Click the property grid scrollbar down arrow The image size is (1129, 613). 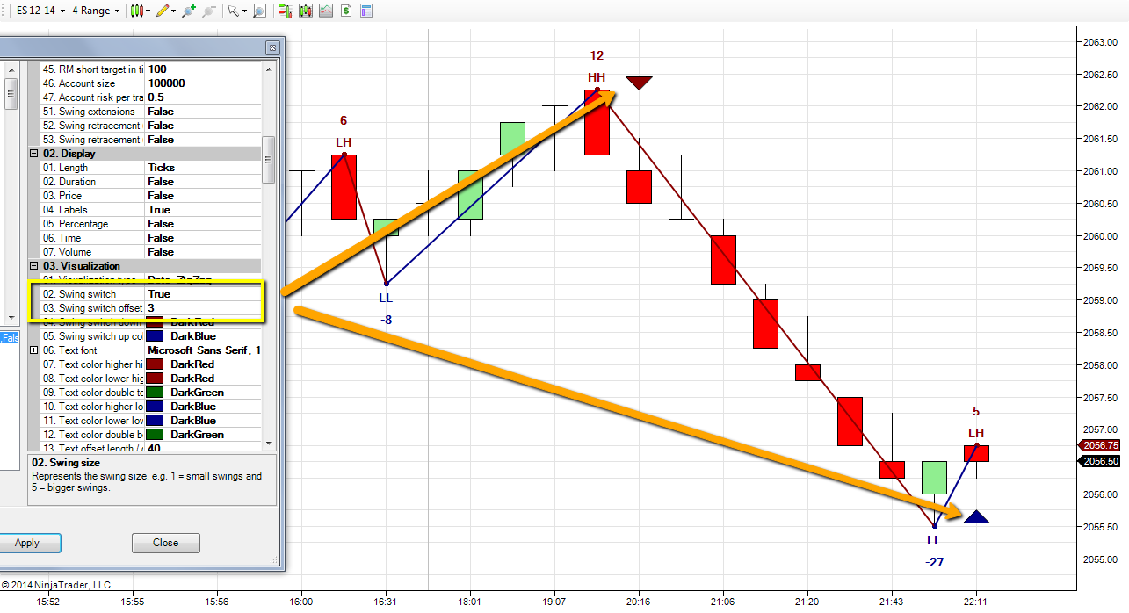pos(269,444)
